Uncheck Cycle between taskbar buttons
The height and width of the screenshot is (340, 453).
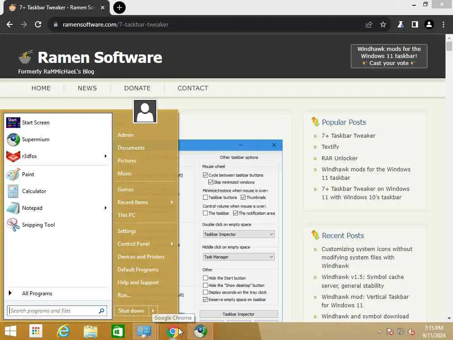(205, 175)
